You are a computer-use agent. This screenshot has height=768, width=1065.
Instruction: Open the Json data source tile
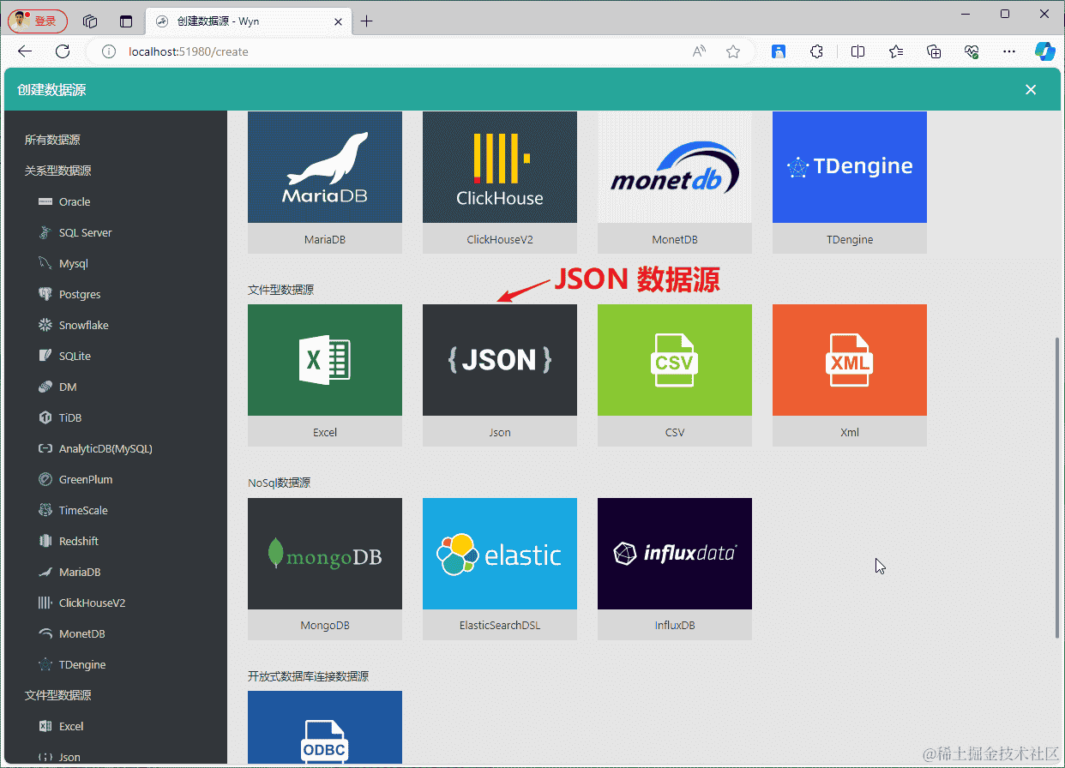[499, 375]
